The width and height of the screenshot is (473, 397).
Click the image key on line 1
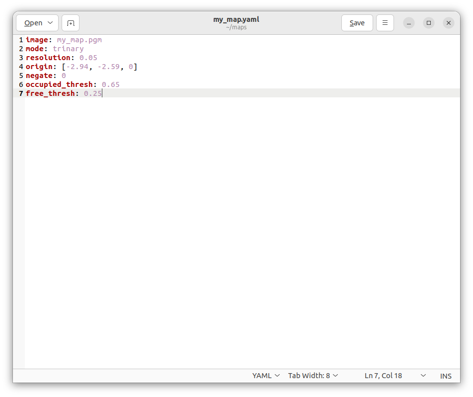pyautogui.click(x=37, y=40)
